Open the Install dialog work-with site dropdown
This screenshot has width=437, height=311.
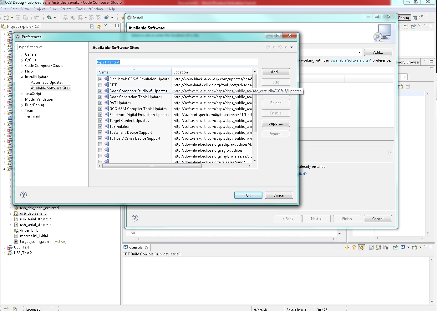[359, 52]
